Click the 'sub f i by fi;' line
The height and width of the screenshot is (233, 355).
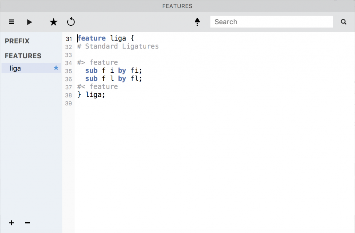coord(114,71)
